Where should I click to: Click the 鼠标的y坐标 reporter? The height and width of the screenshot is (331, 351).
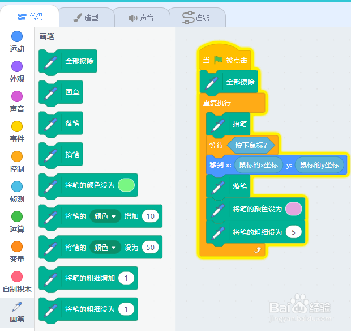pos(319,165)
